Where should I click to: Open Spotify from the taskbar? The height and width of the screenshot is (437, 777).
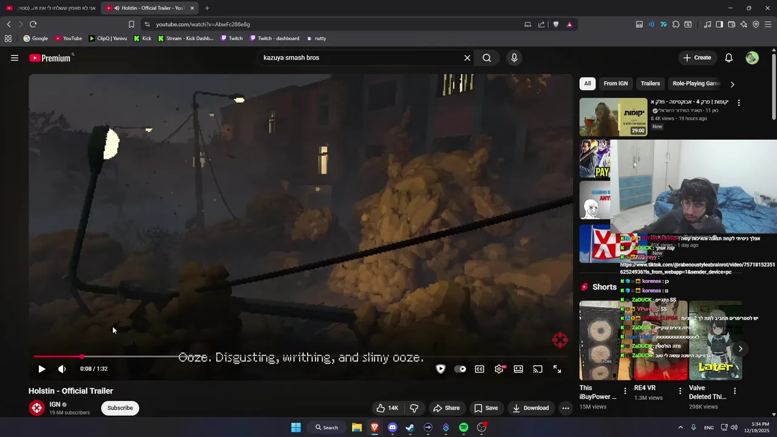coord(464,427)
